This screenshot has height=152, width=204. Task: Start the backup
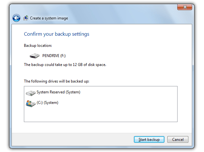pos(149,140)
